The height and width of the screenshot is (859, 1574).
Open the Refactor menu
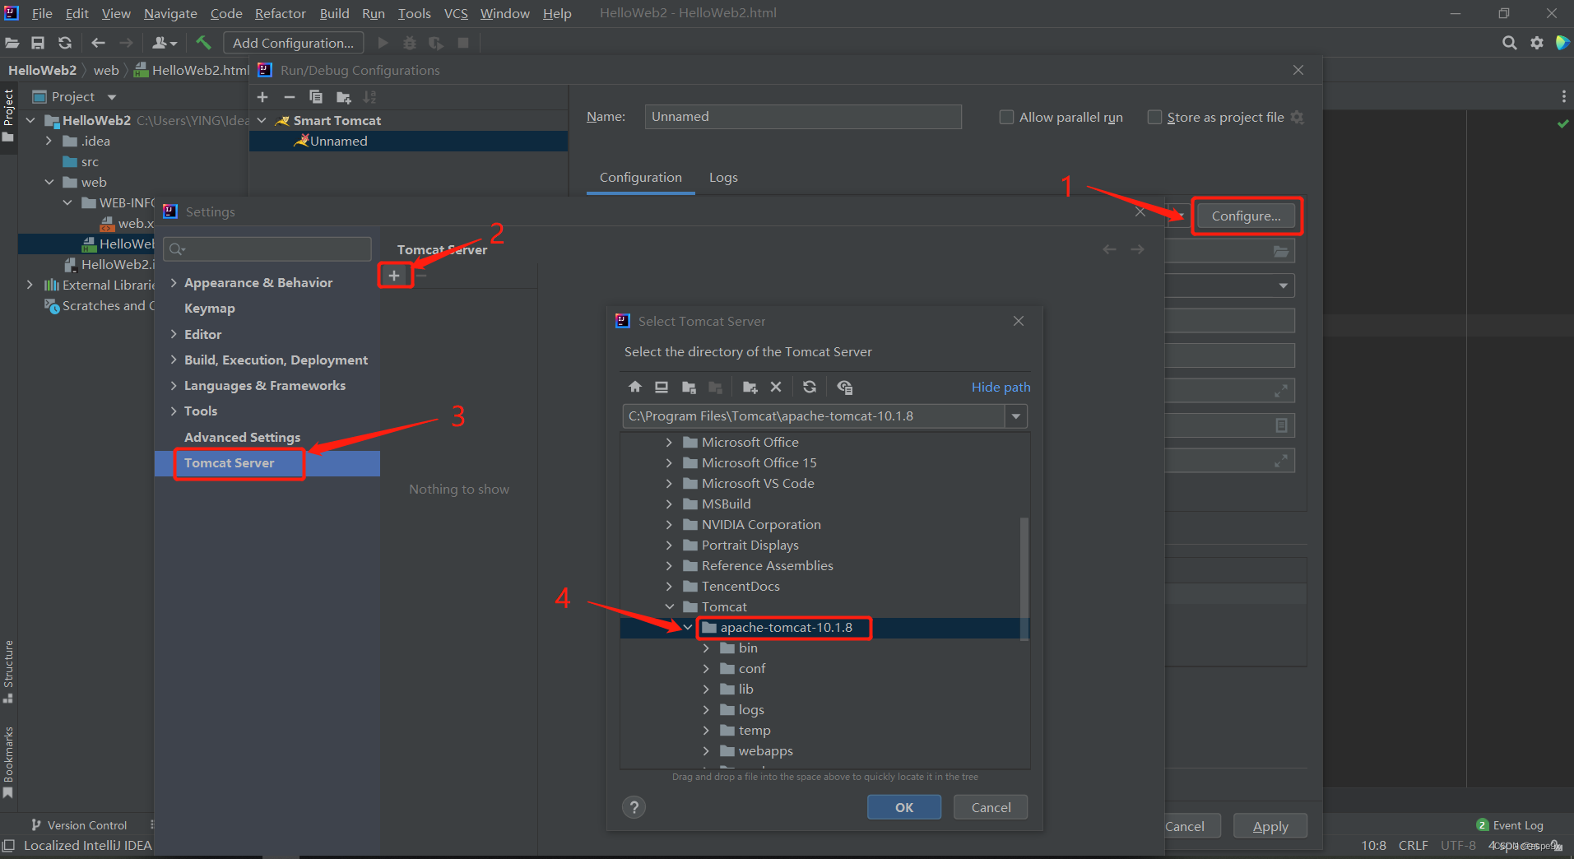tap(280, 13)
